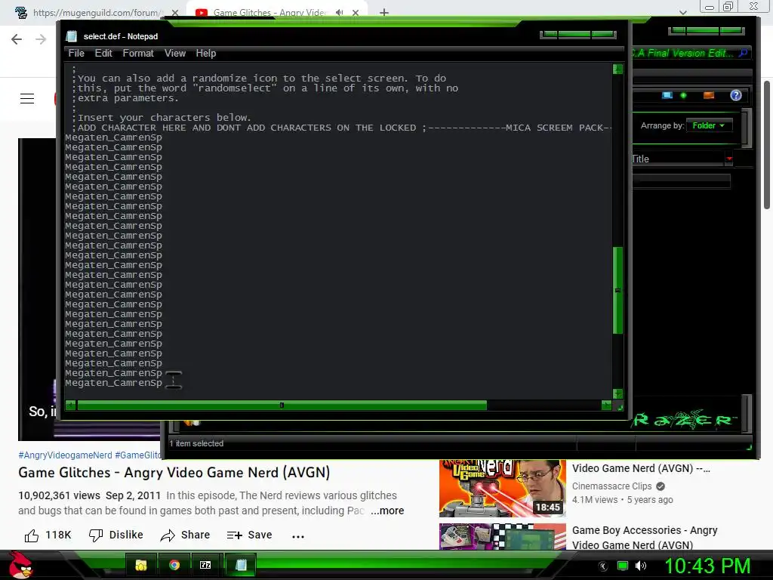Click the Game Glitches video title
Viewport: 773px width, 580px height.
(174, 473)
